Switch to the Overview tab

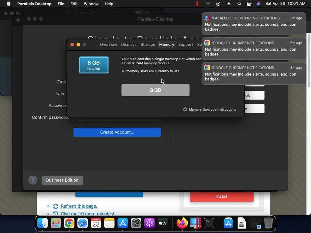coord(108,44)
